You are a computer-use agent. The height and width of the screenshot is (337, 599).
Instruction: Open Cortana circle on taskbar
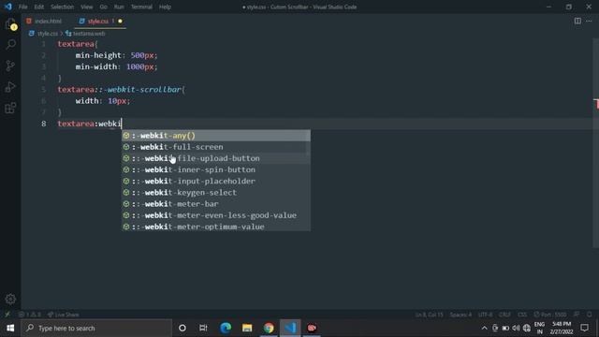[183, 328]
